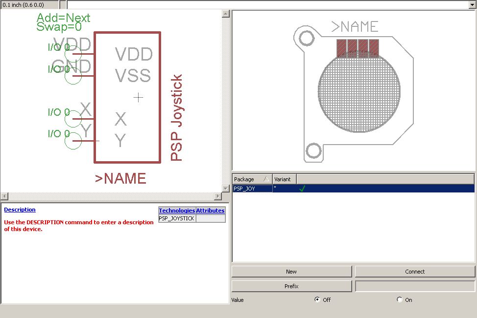Click the symbol origin crosshair
This screenshot has height=318, width=477.
[139, 97]
